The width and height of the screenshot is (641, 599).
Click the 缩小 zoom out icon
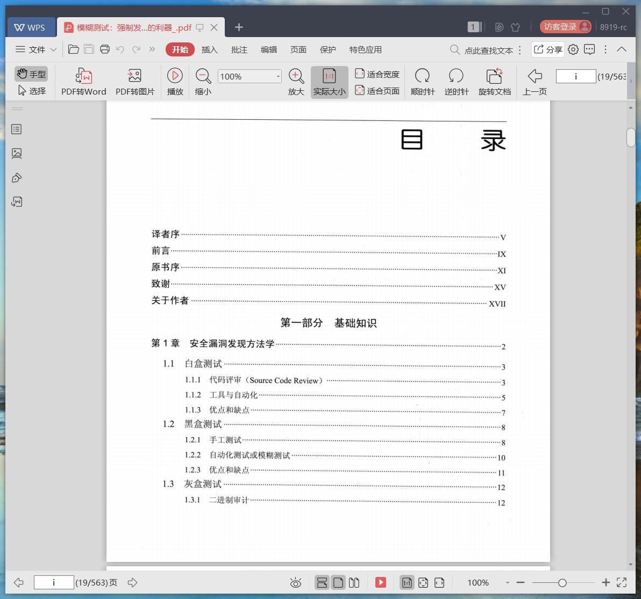point(203,82)
